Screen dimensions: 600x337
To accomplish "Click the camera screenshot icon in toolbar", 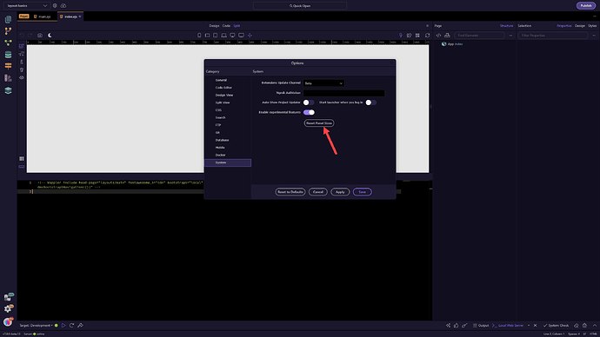I will click(x=40, y=35).
